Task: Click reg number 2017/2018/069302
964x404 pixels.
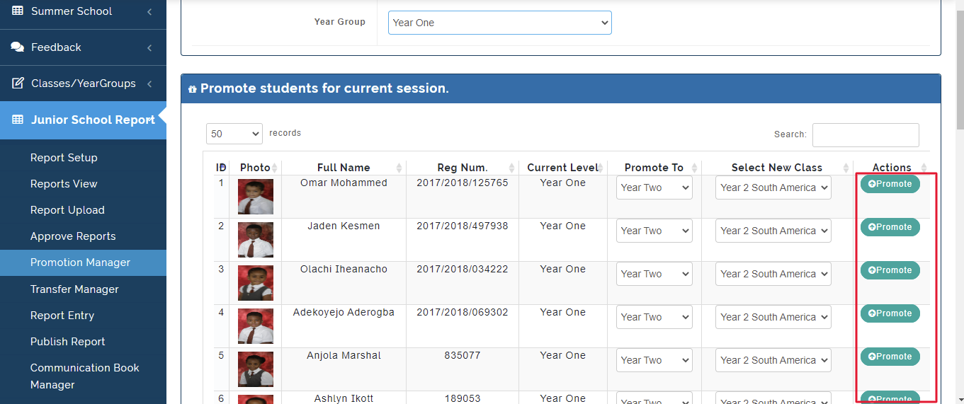Action: point(463,312)
